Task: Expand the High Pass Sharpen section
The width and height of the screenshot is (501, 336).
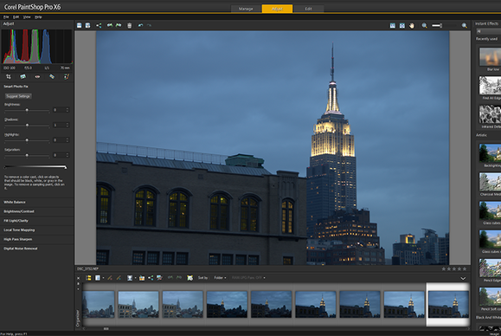Action: pyautogui.click(x=36, y=239)
